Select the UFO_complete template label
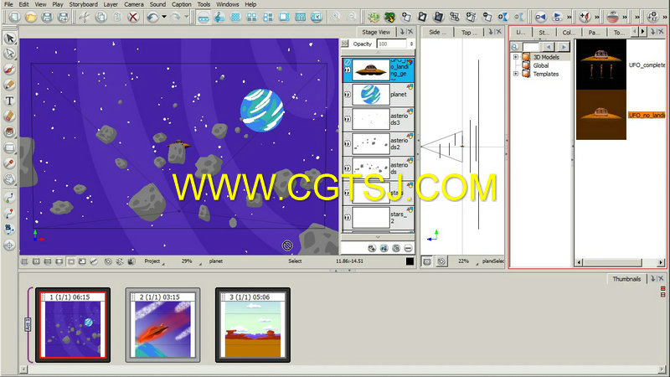Viewport: 670px width, 377px height. click(647, 65)
